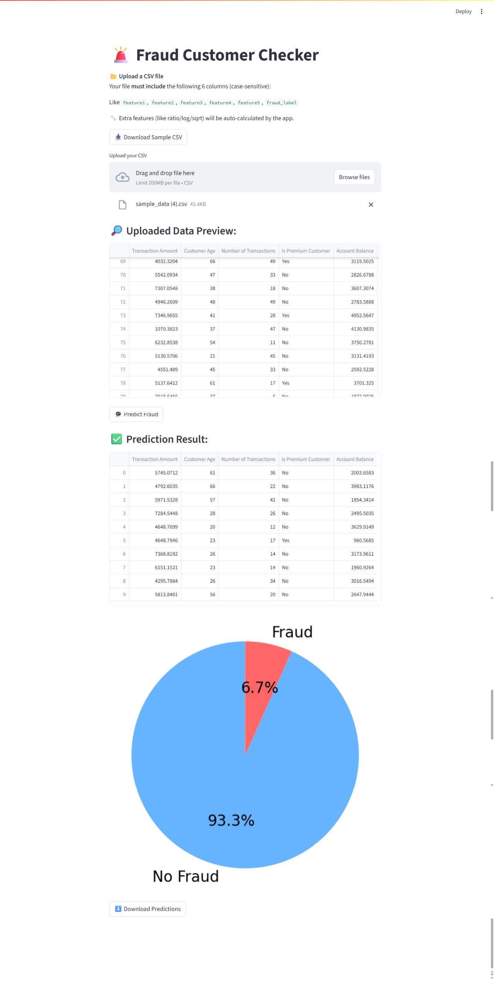Image resolution: width=494 pixels, height=981 pixels.
Task: Sort prediction table by Number of Transactions
Action: point(248,459)
